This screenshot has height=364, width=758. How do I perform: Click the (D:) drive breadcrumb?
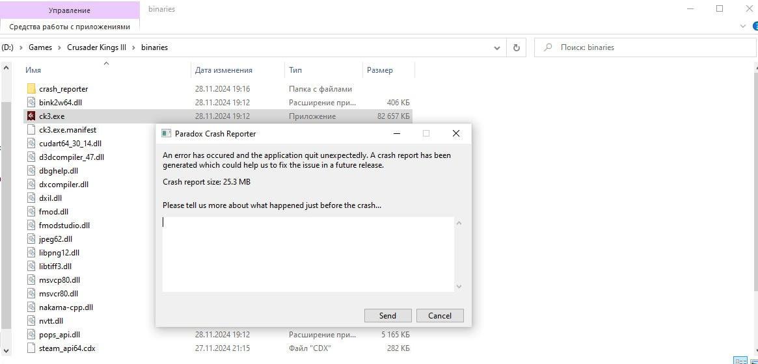click(x=7, y=47)
